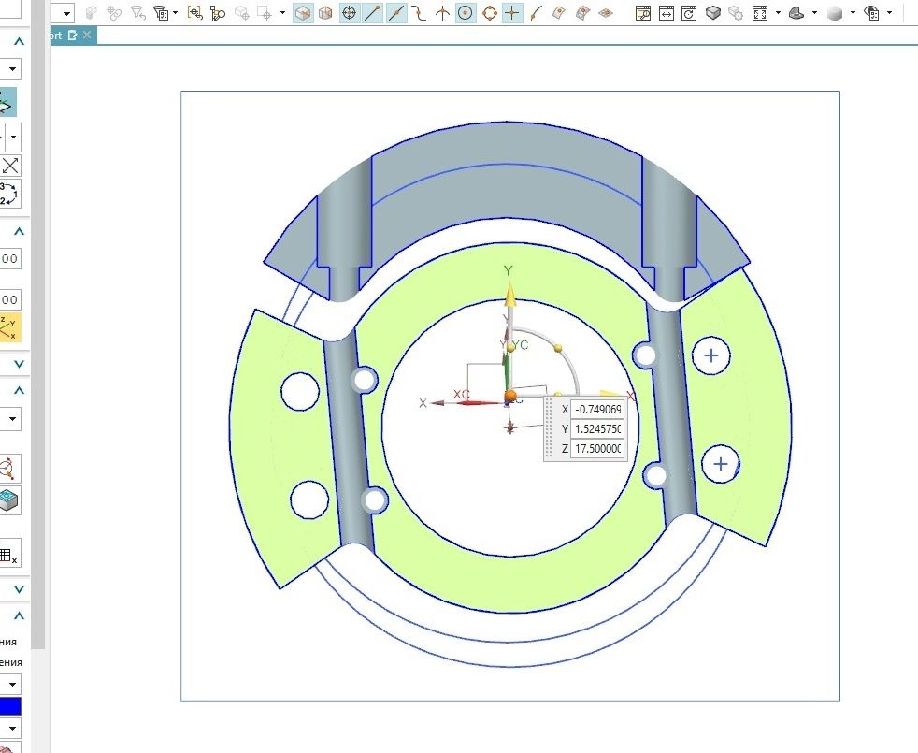The image size is (918, 753).
Task: Toggle the End Point snap icon
Action: [373, 14]
